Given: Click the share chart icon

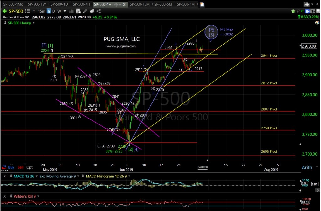Looking at the screenshot, I should [98, 11].
